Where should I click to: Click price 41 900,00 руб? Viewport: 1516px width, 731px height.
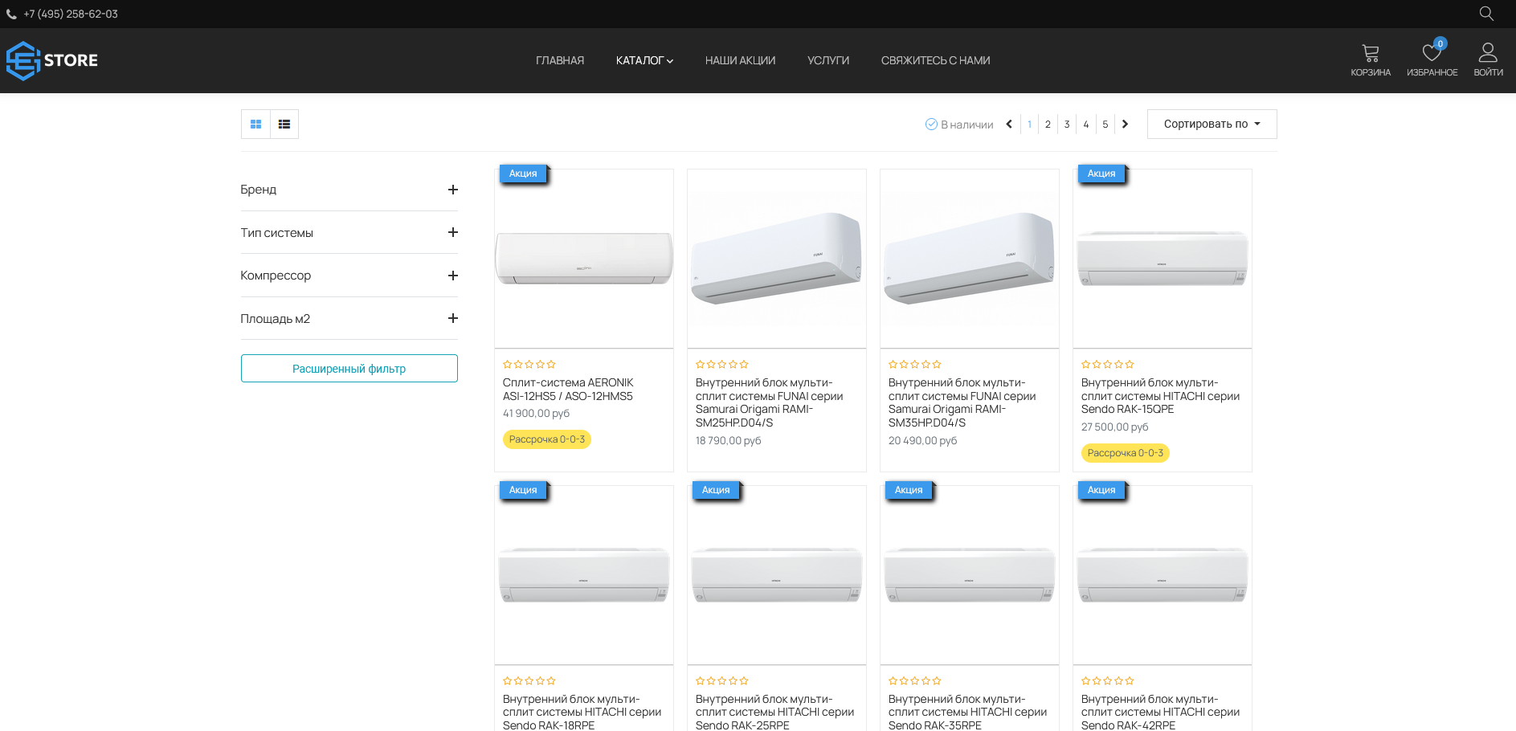point(536,414)
